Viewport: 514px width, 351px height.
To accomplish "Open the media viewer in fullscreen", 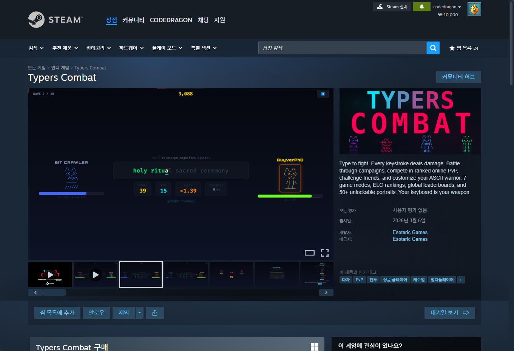I will click(325, 253).
